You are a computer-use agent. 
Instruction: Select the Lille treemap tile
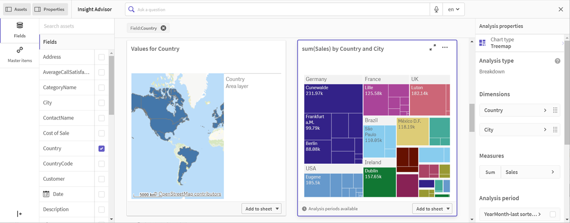point(376,100)
